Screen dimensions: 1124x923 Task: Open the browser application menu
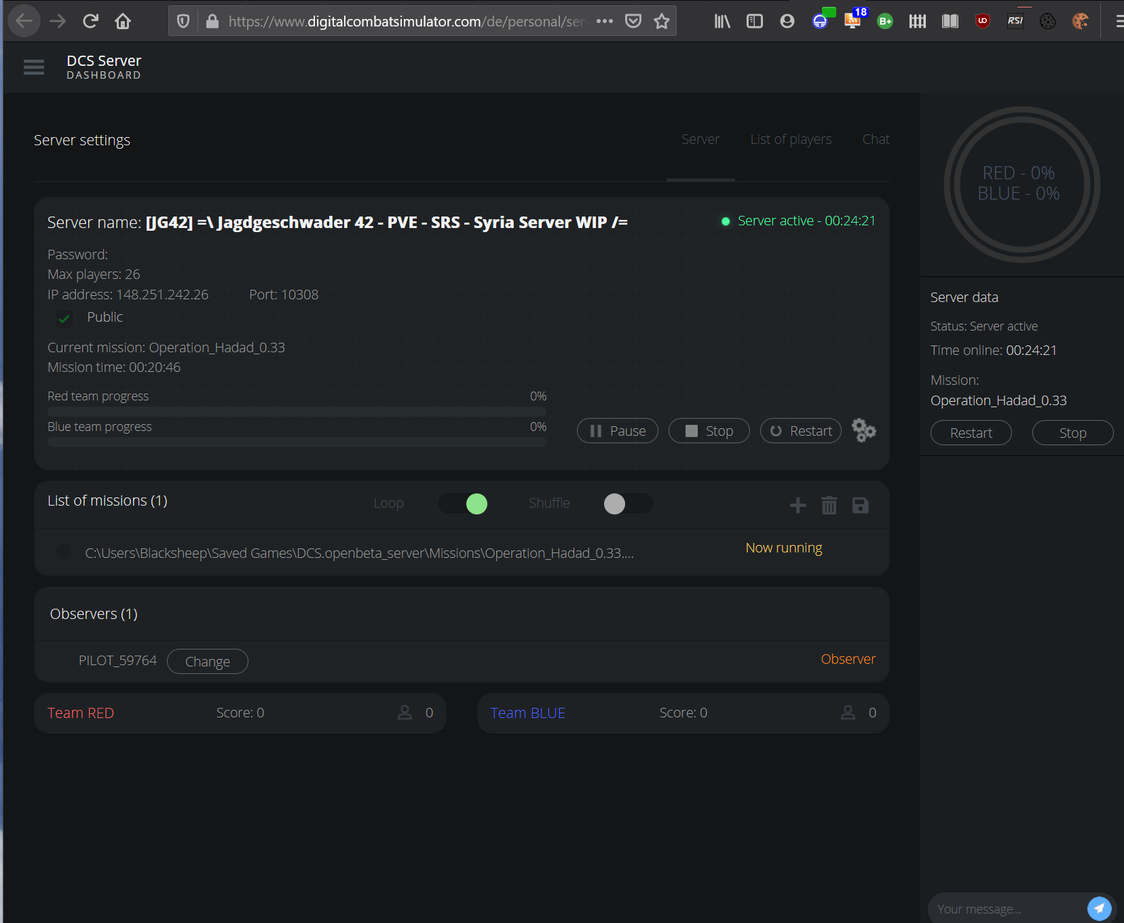1119,21
